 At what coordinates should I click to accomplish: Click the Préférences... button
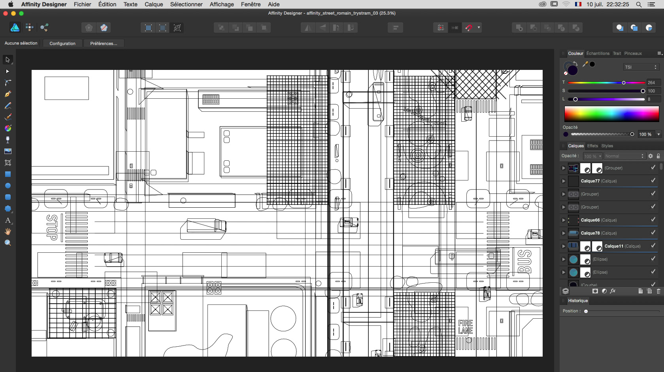coord(104,43)
